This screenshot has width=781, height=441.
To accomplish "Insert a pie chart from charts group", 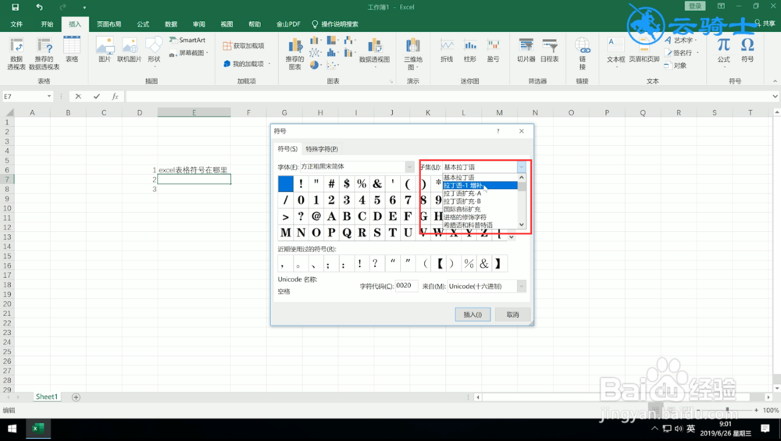I will [314, 65].
